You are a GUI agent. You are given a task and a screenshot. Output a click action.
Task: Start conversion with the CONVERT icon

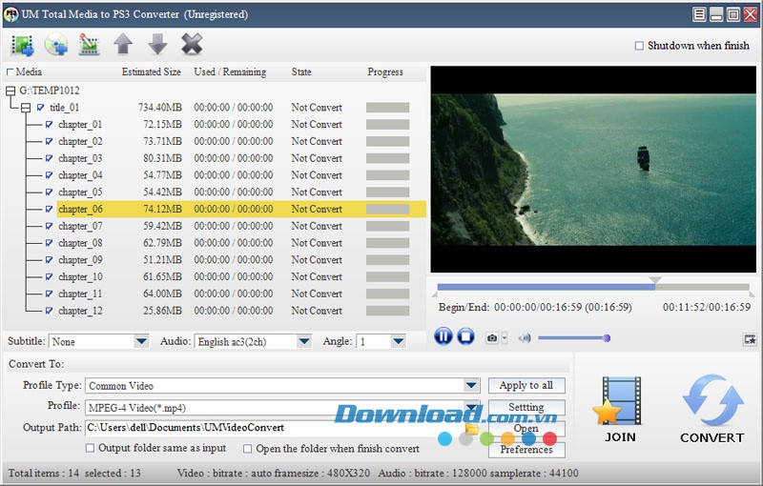(x=712, y=399)
